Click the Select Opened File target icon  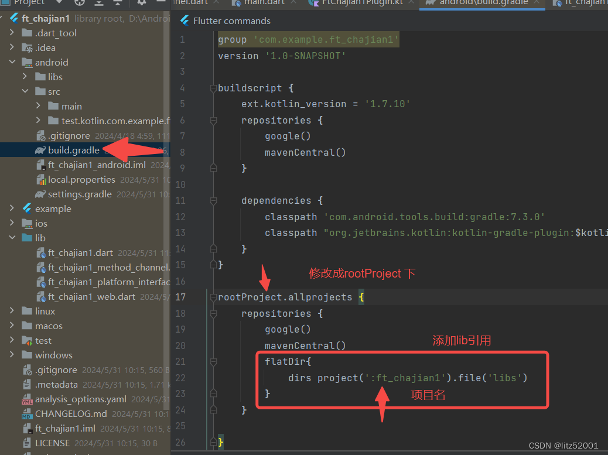[80, 2]
